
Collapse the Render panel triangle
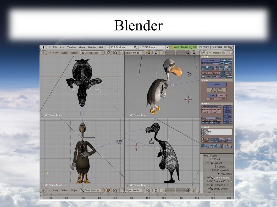(x=202, y=57)
